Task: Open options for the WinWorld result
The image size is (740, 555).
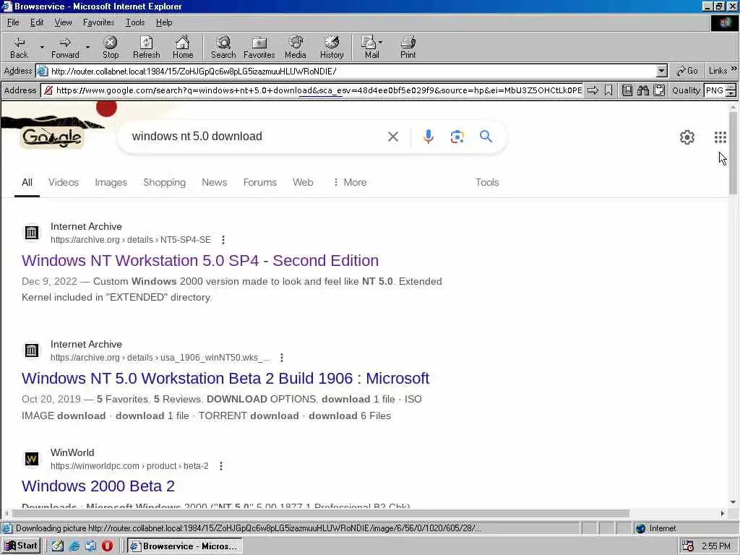Action: click(221, 466)
